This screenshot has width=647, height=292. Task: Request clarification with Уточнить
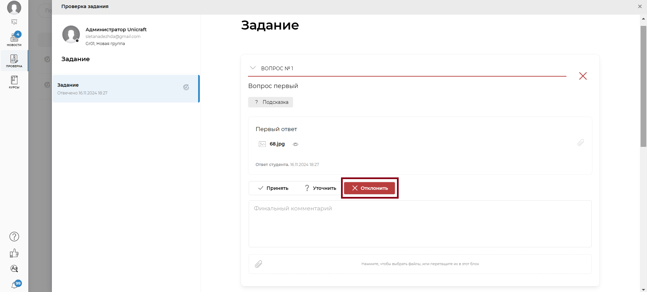320,188
